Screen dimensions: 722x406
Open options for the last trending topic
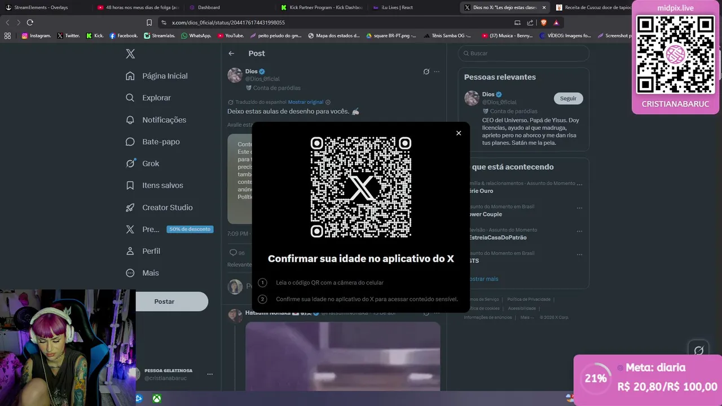coord(579,254)
